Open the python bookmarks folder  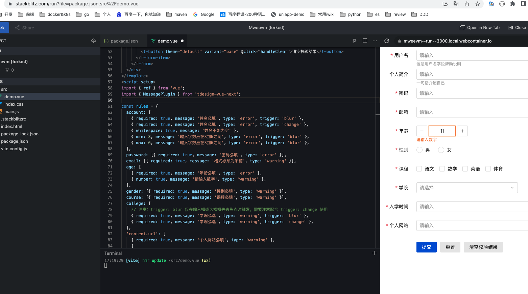click(x=351, y=14)
